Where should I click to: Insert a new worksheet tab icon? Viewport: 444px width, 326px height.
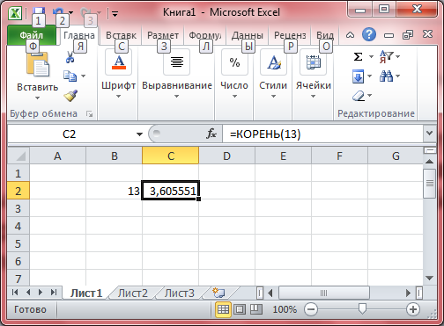pyautogui.click(x=218, y=293)
